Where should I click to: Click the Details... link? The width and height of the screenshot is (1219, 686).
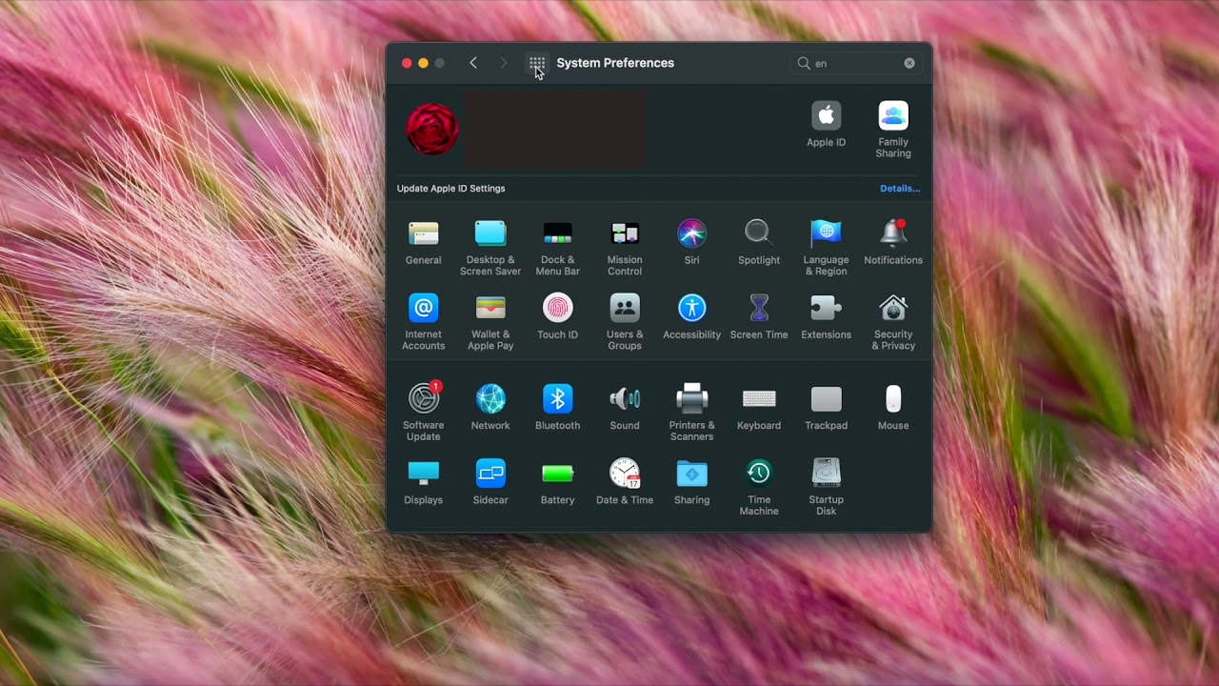[x=900, y=189]
